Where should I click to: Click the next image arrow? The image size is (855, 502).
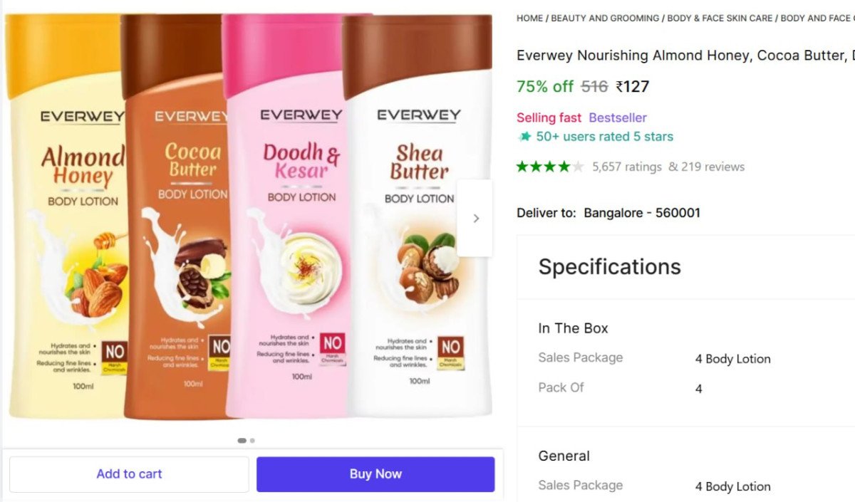(x=475, y=219)
